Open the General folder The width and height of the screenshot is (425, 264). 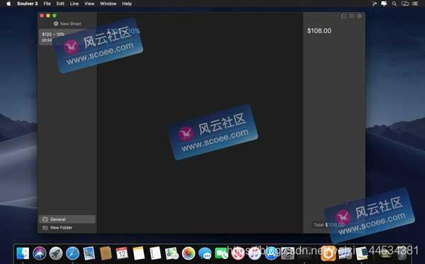[x=67, y=219]
